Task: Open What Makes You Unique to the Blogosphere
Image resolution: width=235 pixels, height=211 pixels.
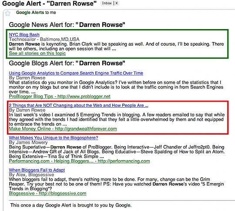Action: point(54,138)
